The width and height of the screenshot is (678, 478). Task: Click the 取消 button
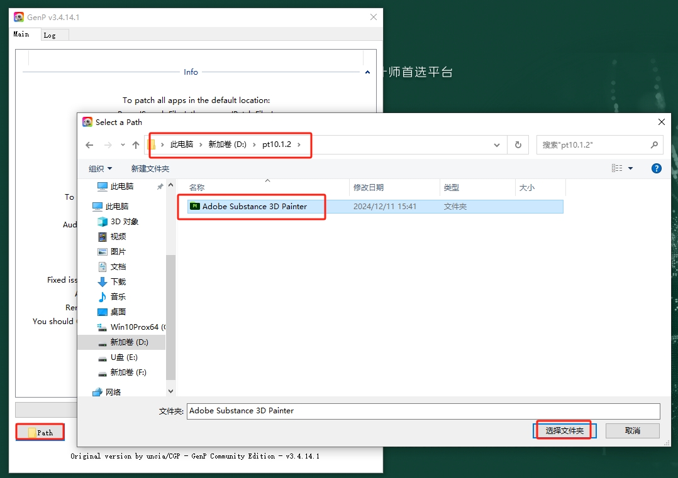(632, 431)
